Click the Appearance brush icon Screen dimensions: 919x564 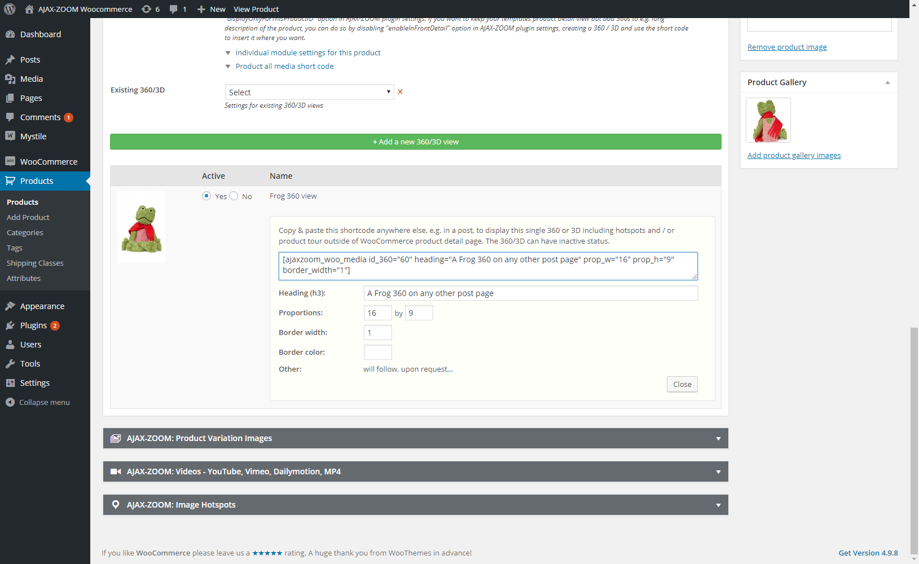pyautogui.click(x=10, y=306)
